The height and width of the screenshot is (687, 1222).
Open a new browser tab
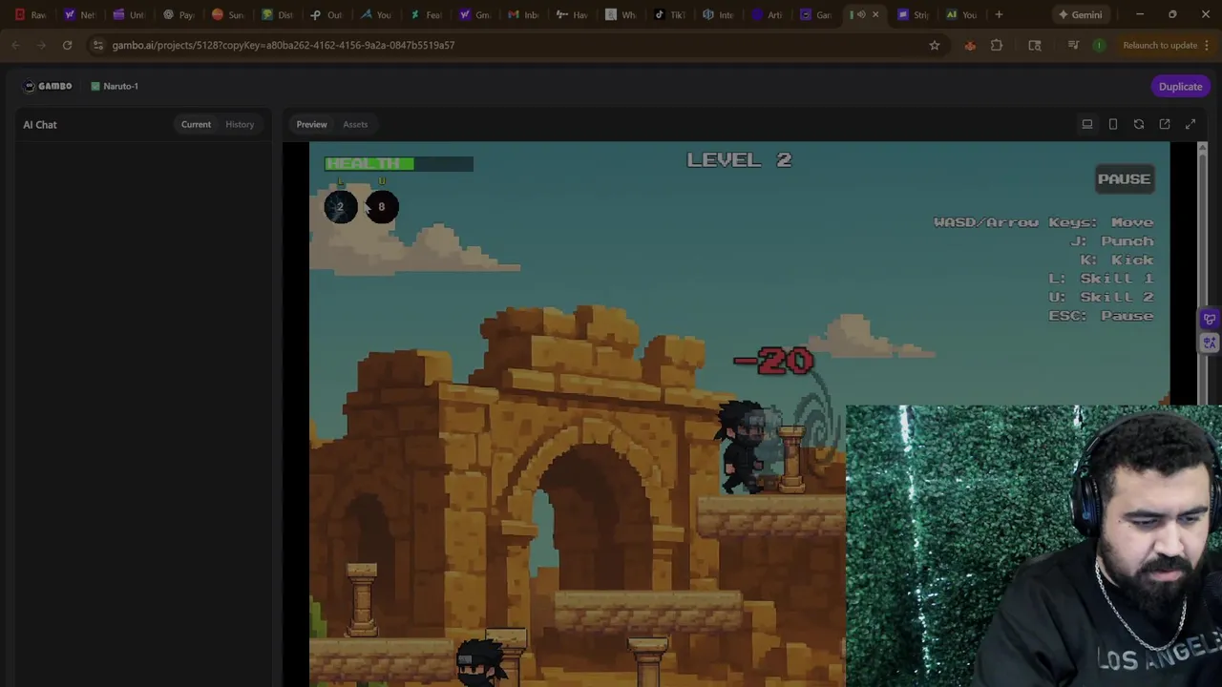tap(999, 14)
